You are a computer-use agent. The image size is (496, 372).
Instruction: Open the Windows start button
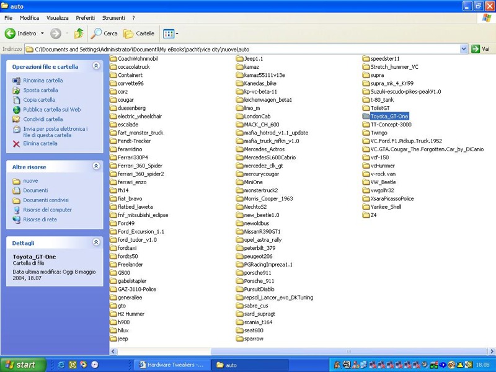23,365
